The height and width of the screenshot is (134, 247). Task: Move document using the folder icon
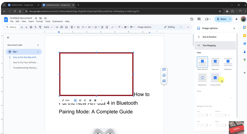(41, 18)
